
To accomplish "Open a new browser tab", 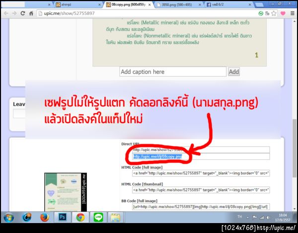I will 260,4.
